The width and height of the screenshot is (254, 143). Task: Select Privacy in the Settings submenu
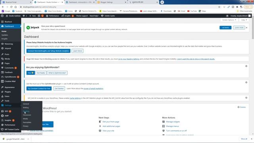click(x=25, y=126)
